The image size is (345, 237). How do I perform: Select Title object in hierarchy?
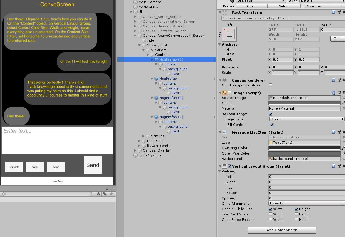150,40
